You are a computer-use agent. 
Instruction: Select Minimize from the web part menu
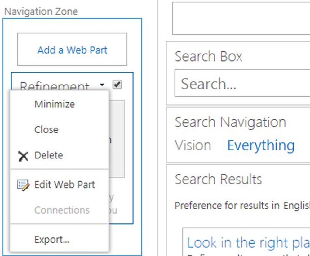[54, 104]
